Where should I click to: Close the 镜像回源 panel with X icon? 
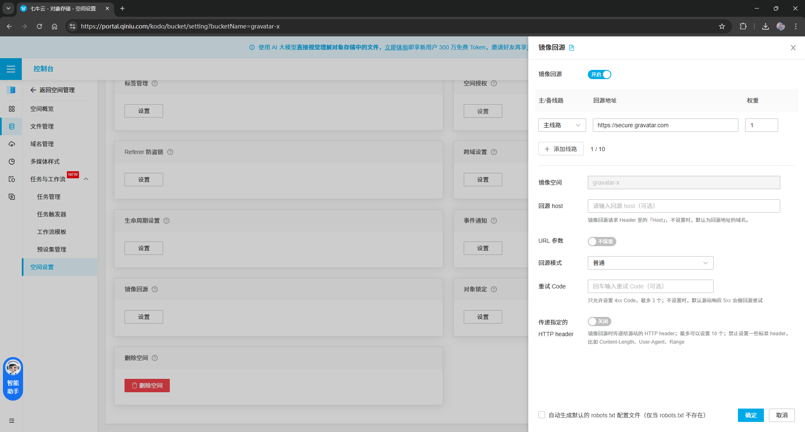(793, 48)
